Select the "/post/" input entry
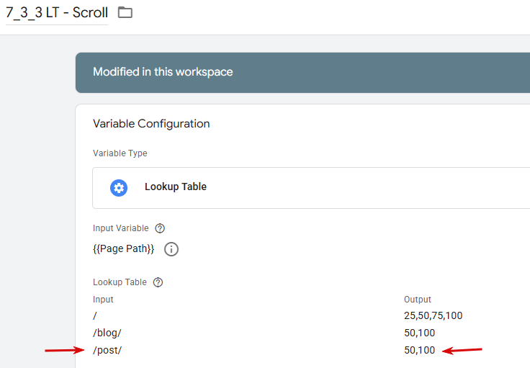530x368 pixels. pos(107,350)
